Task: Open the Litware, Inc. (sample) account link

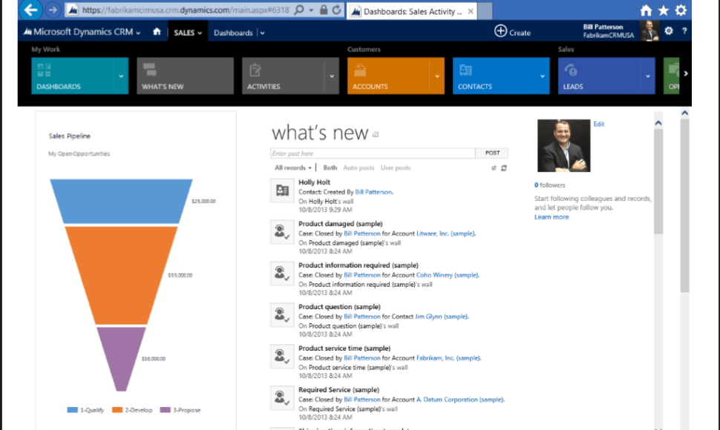Action: (x=445, y=234)
